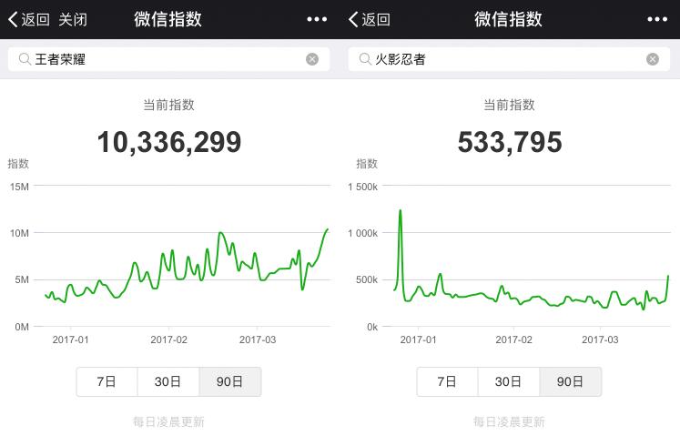The height and width of the screenshot is (446, 680).
Task: Select 7日 range for 火影忍者 chart
Action: (x=447, y=381)
